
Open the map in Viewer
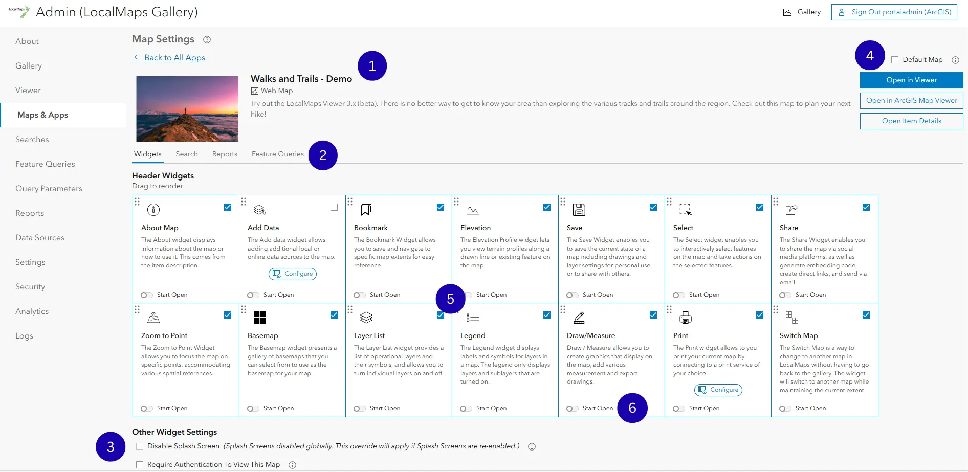coord(911,80)
